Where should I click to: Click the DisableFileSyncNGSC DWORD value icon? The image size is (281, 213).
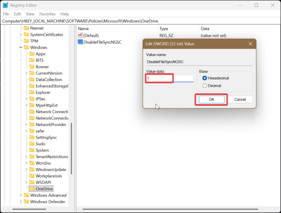pos(80,42)
